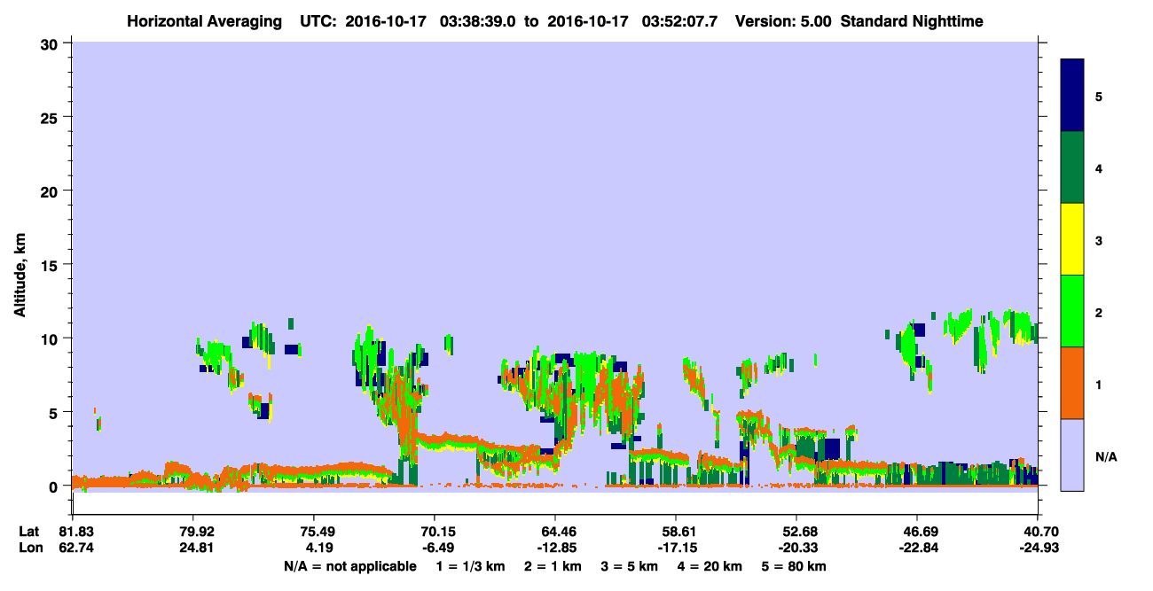
Task: Click the 'Lat' row label
Action: [x=29, y=532]
